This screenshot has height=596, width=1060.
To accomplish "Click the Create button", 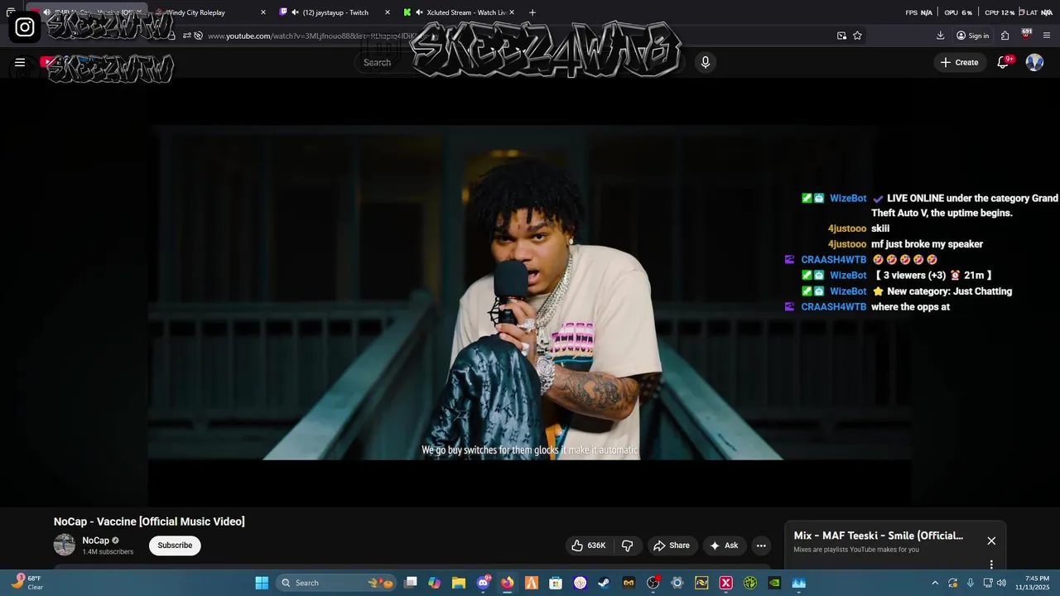I will pos(959,62).
